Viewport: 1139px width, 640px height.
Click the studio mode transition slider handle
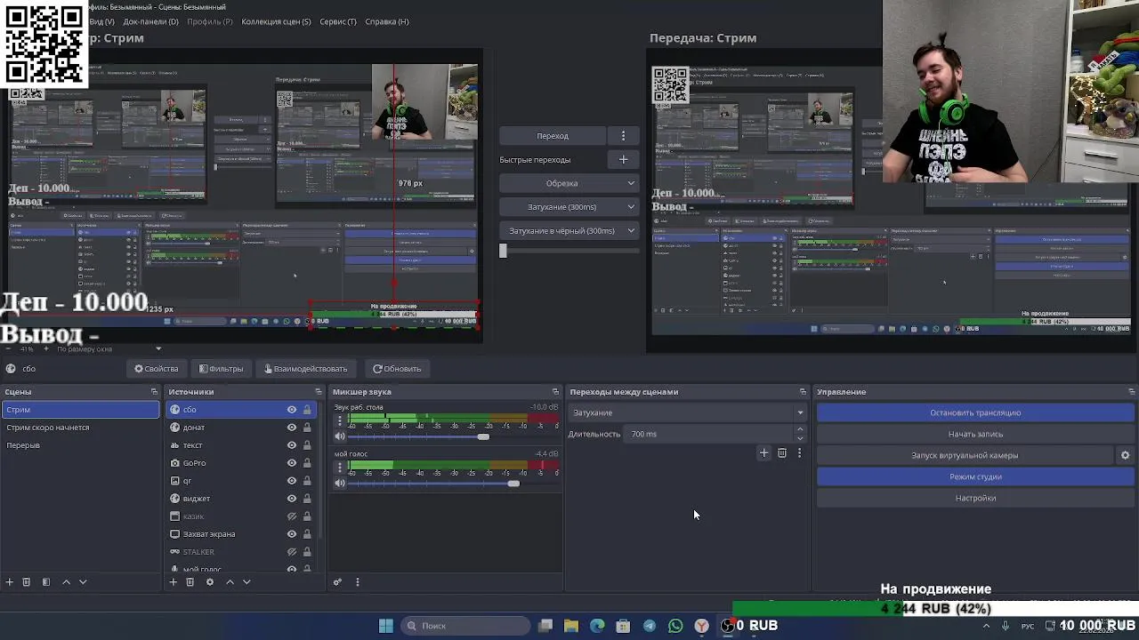[x=503, y=252]
